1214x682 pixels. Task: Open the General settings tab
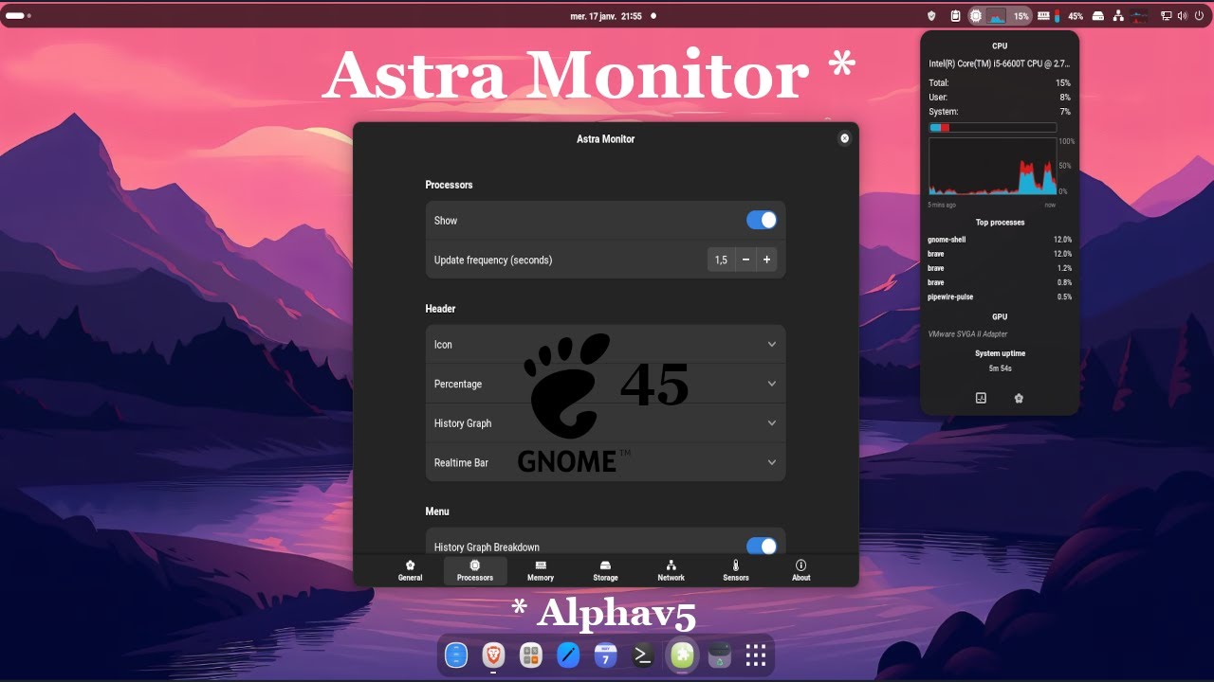(x=410, y=570)
